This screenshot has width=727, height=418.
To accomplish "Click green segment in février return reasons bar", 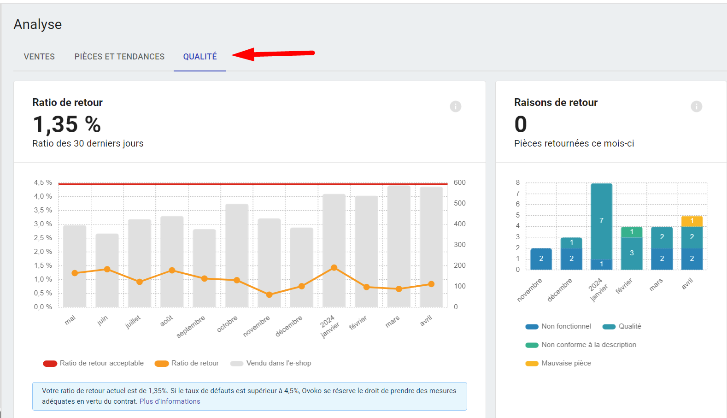I will (632, 232).
